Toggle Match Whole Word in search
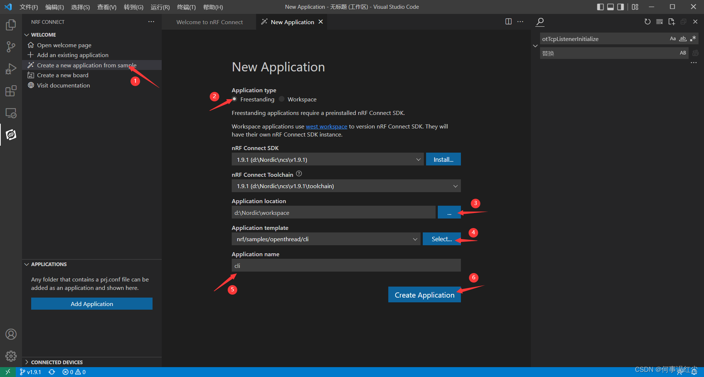 tap(683, 38)
